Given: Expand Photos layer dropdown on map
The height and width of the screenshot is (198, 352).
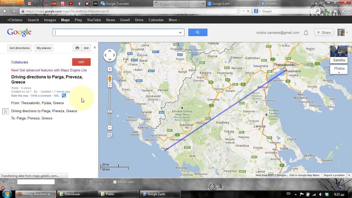Looking at the screenshot, I should [x=339, y=73].
